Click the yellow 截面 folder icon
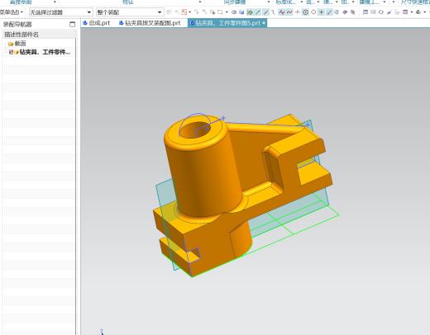 point(11,44)
